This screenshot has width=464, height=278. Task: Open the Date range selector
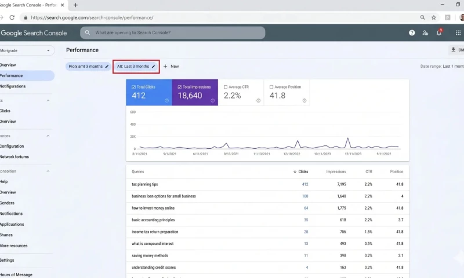442,66
